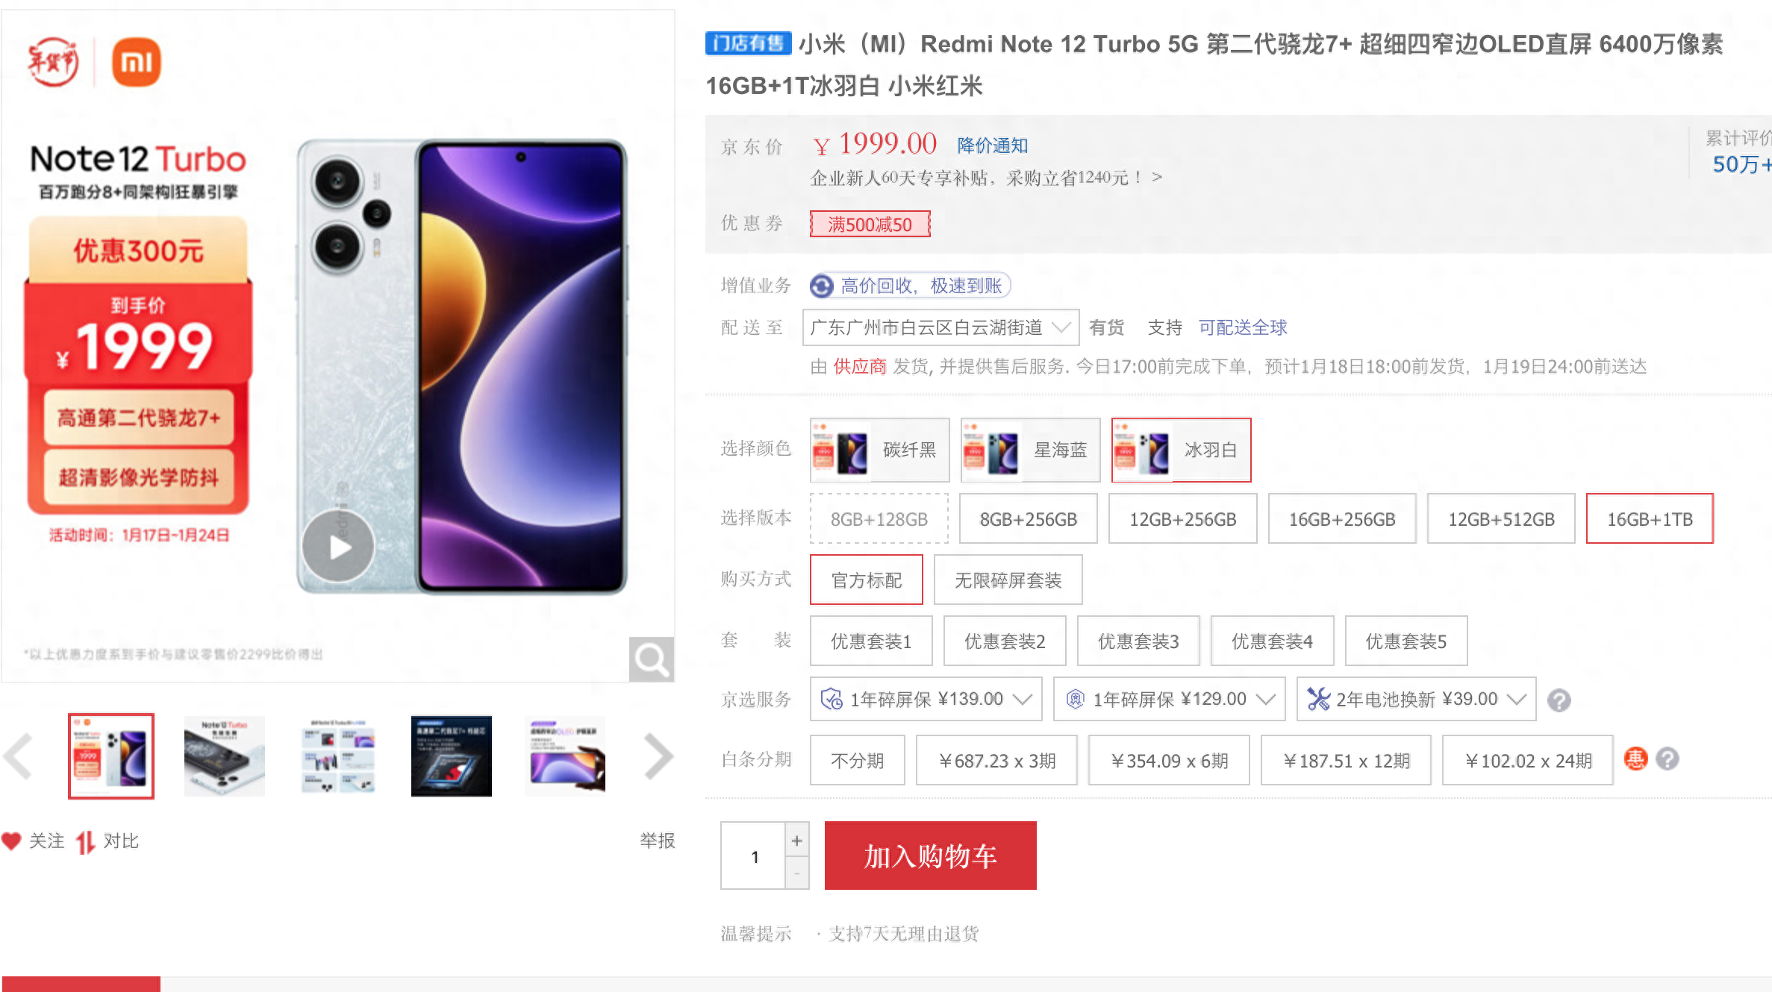
Task: Choose 星海蓝 color option
Action: point(1031,450)
